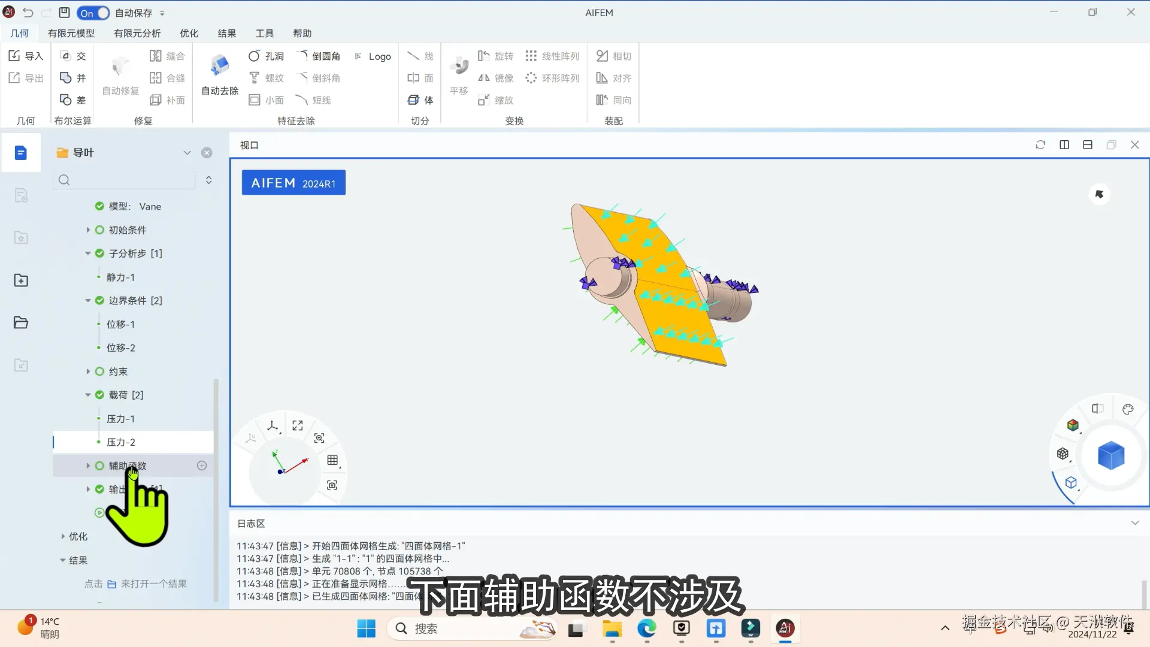Expand the 初始条件 tree node
Screen dimensions: 1150x647
[x=88, y=230]
